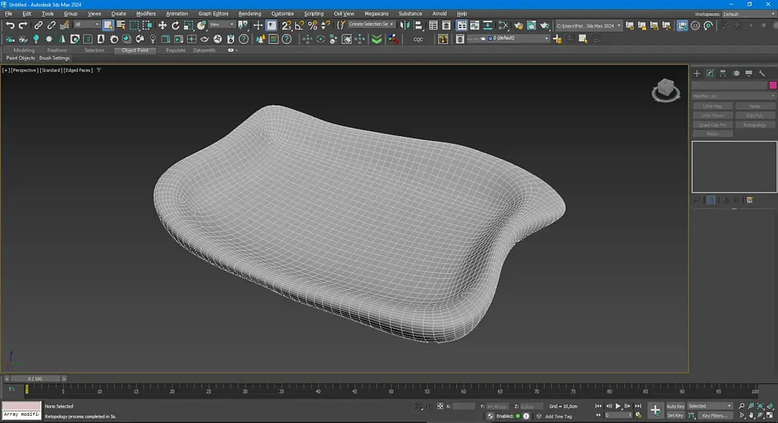
Task: Open the Create tab in command panel
Action: [x=697, y=73]
